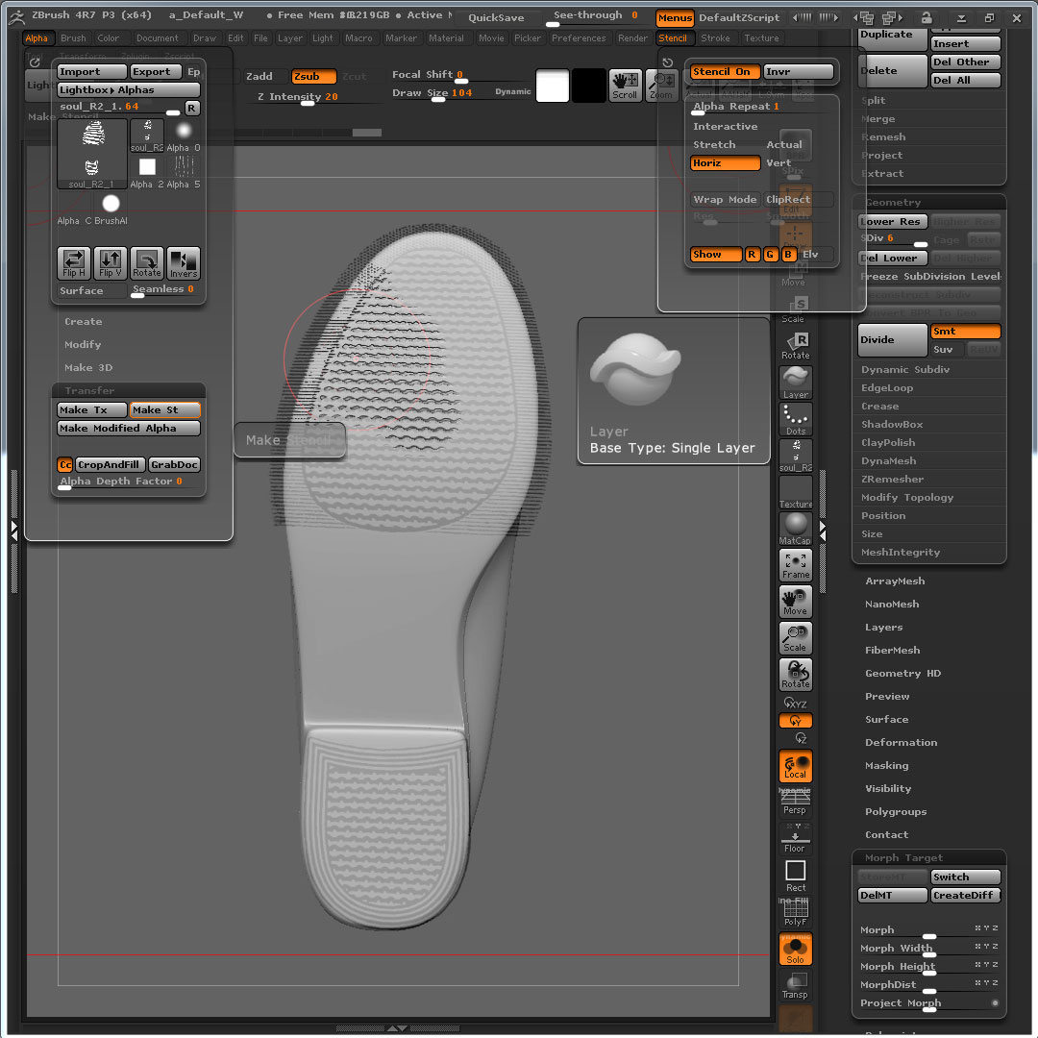
Task: Select the Layer brush icon in shelf
Action: point(795,383)
